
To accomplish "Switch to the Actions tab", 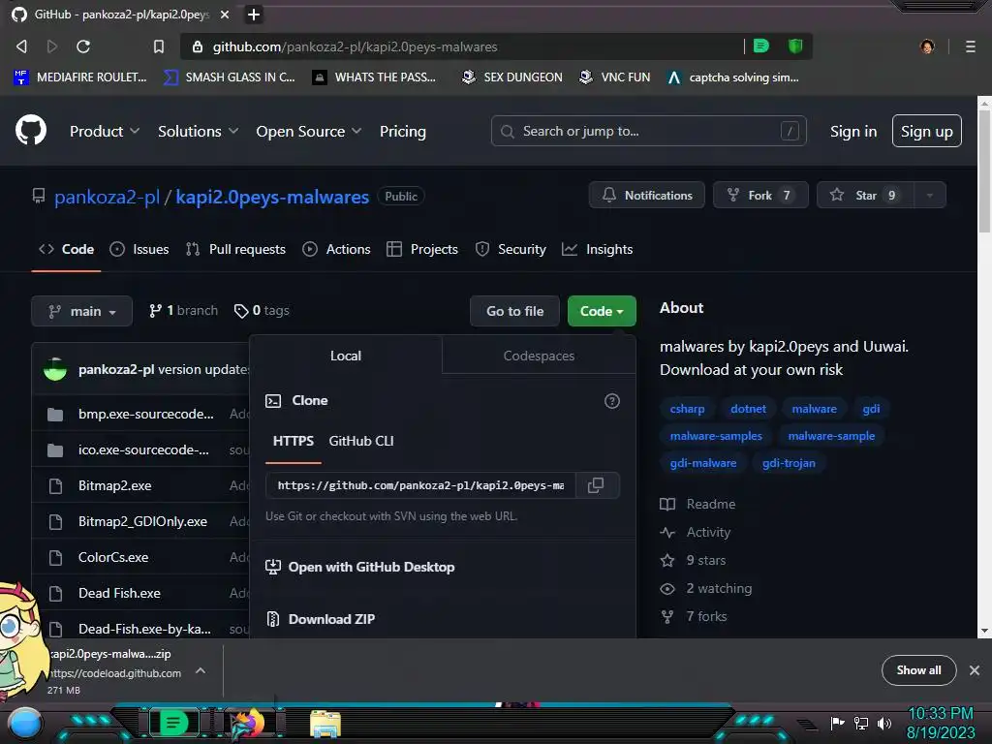I will (336, 249).
